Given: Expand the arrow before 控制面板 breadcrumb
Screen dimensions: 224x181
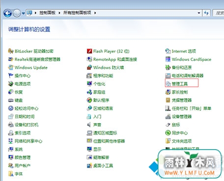Looking at the screenshot, I should click(x=35, y=13).
